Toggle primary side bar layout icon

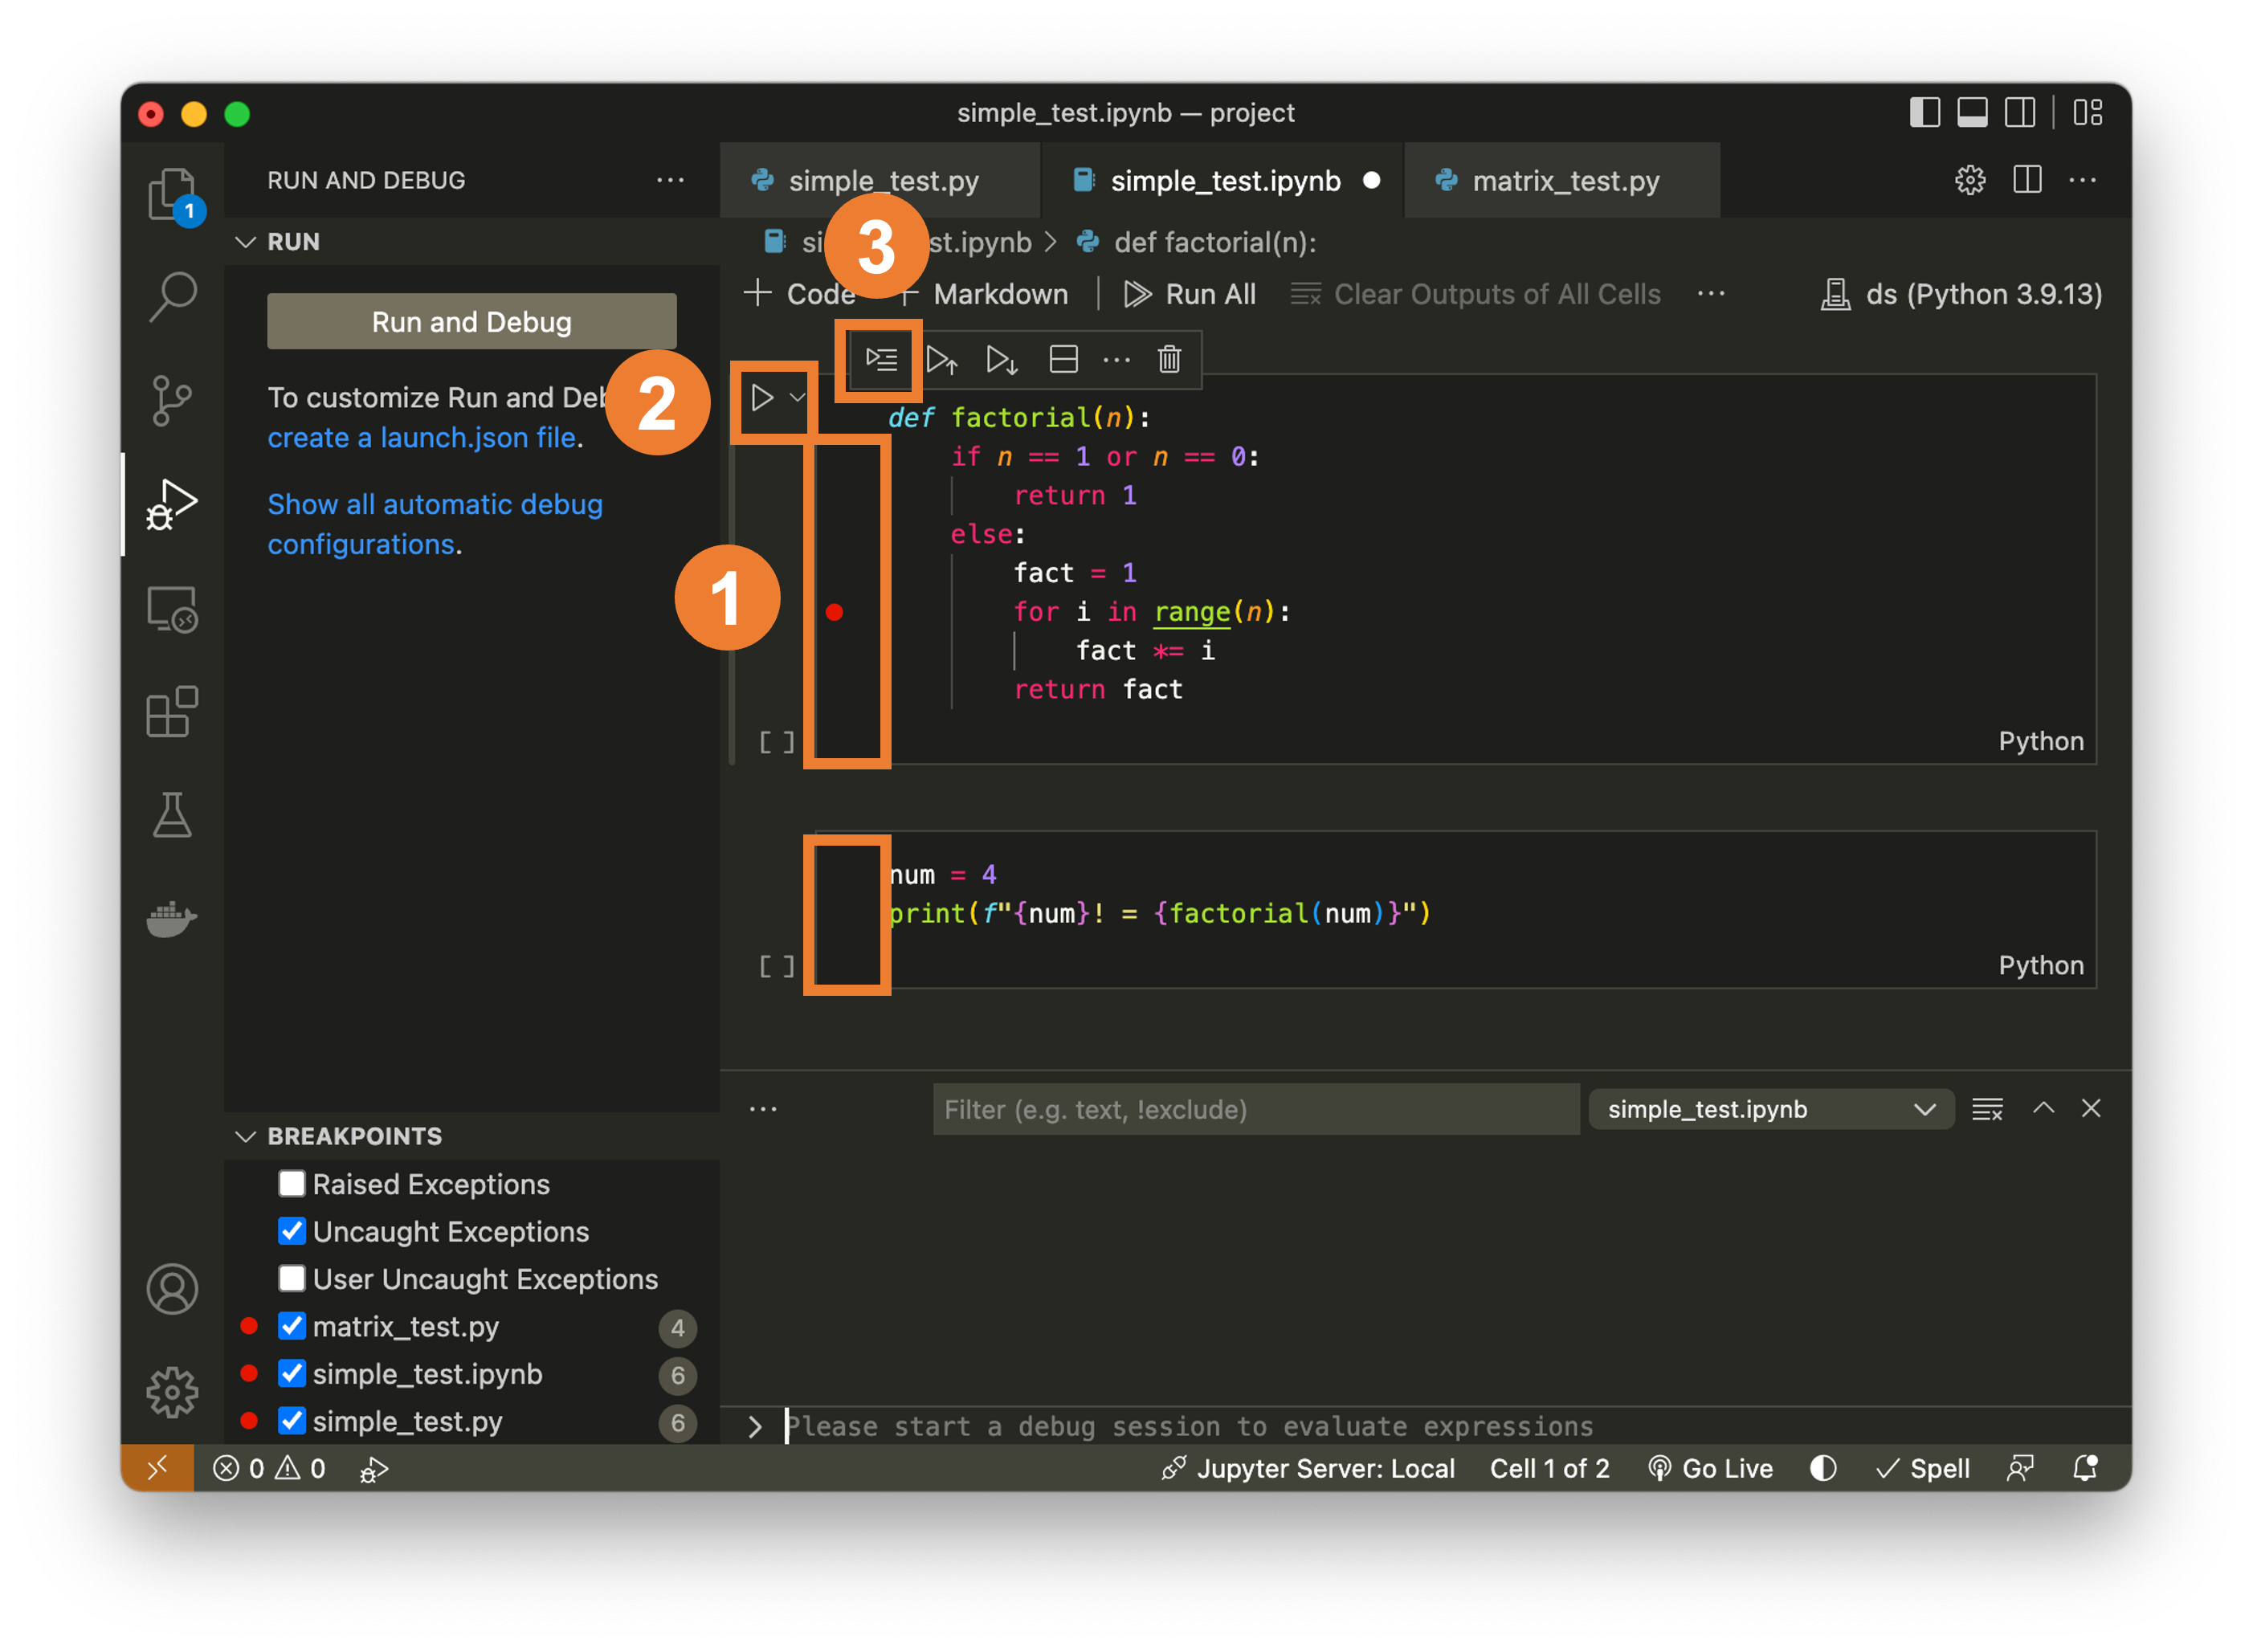(1924, 112)
